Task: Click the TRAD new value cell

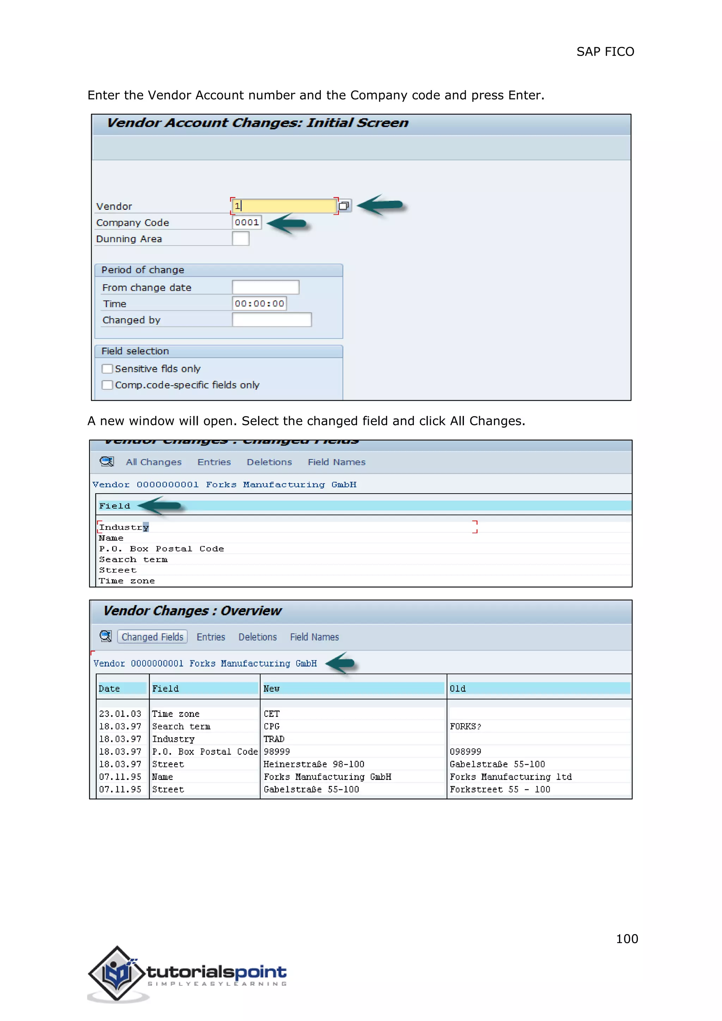Action: point(274,739)
